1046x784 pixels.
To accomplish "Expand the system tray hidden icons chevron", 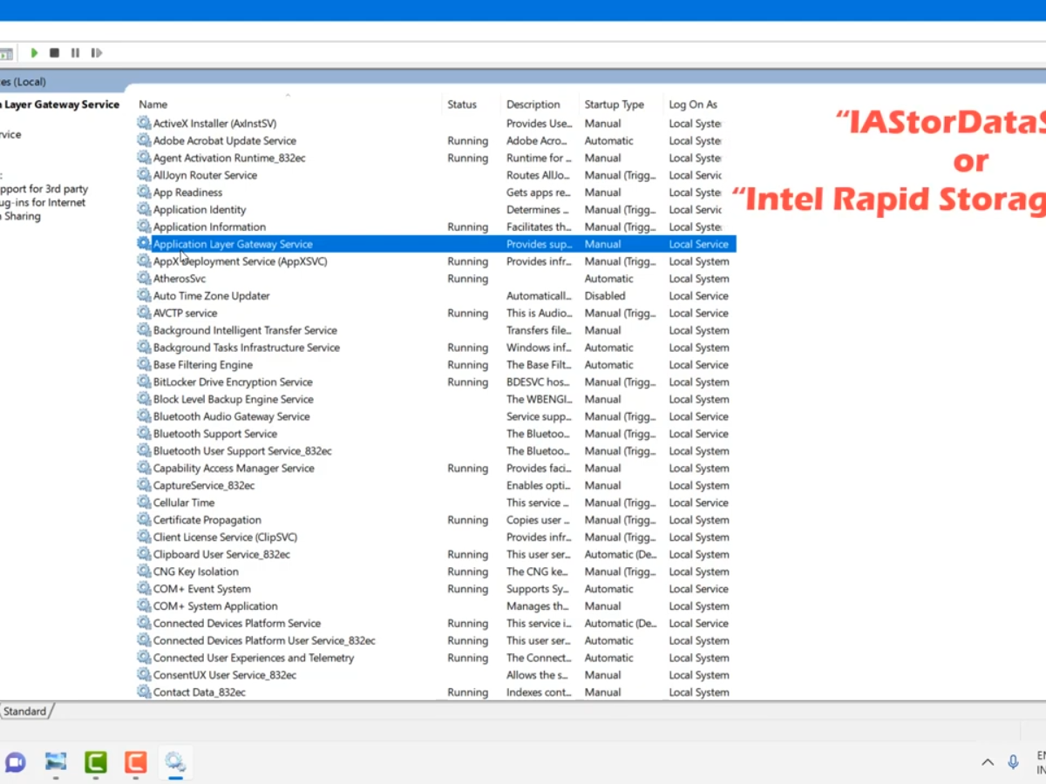I will click(987, 762).
